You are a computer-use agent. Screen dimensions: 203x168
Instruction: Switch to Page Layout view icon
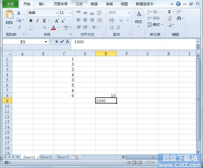click(134, 162)
